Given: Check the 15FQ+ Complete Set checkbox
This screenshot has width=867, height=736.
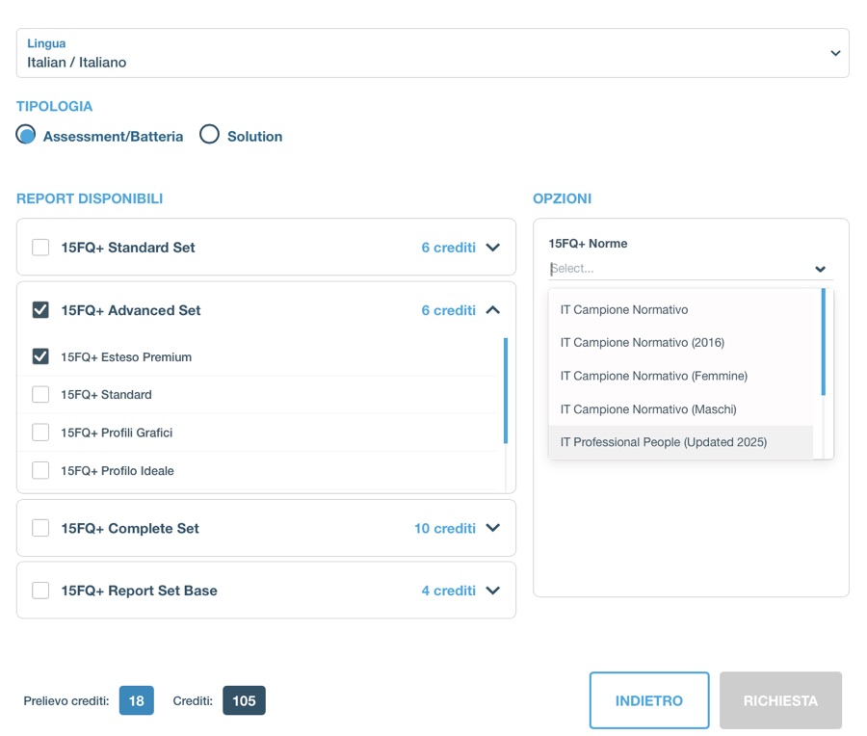Looking at the screenshot, I should [x=40, y=528].
